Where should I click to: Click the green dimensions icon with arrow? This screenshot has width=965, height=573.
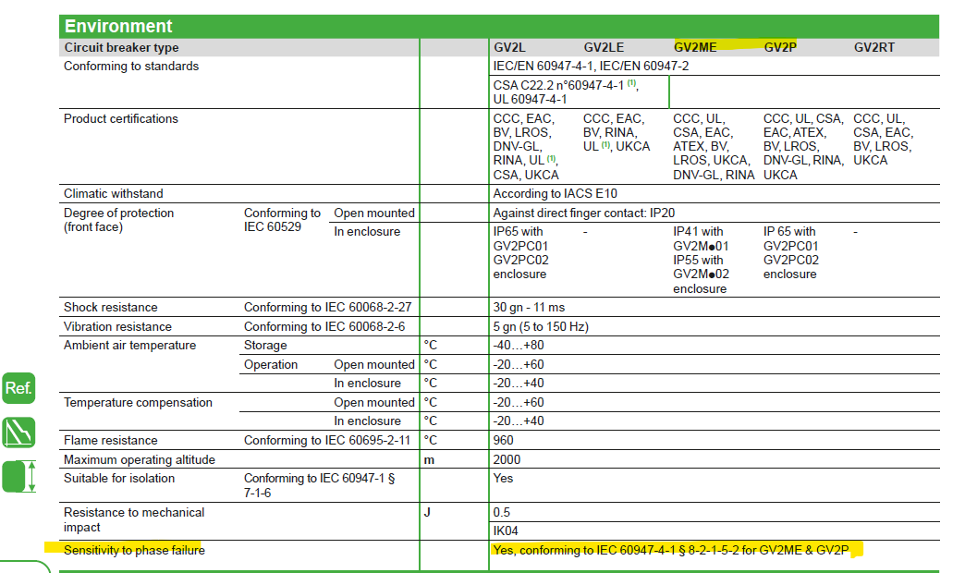point(18,476)
